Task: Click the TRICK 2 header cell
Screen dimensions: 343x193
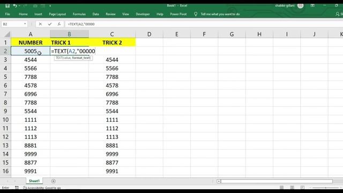Action: point(112,42)
